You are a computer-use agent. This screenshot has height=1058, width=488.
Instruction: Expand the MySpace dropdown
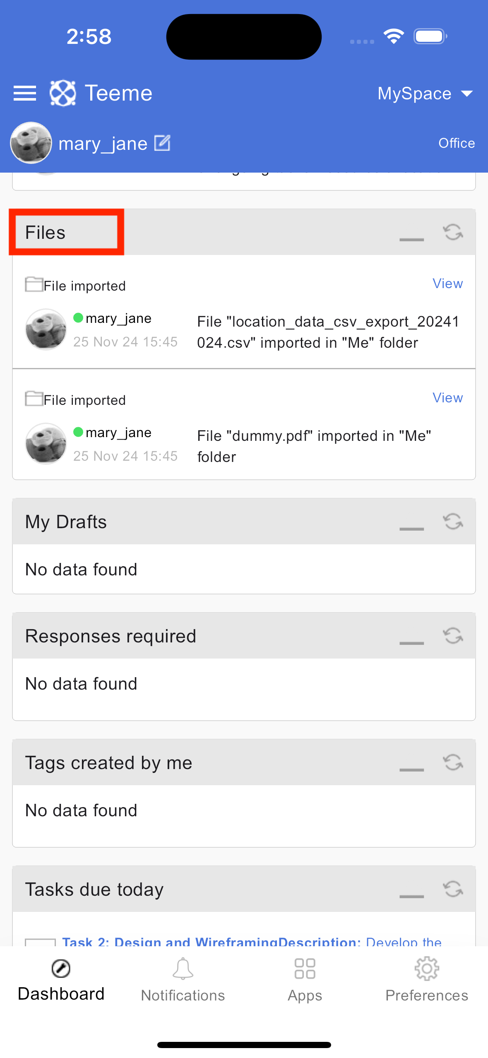[x=425, y=94]
